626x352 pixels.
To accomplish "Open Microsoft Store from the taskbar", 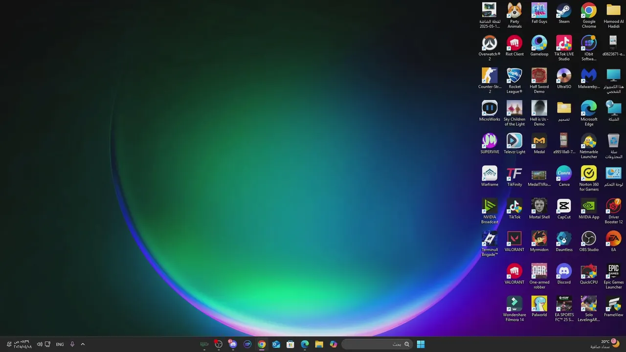I will 291,344.
